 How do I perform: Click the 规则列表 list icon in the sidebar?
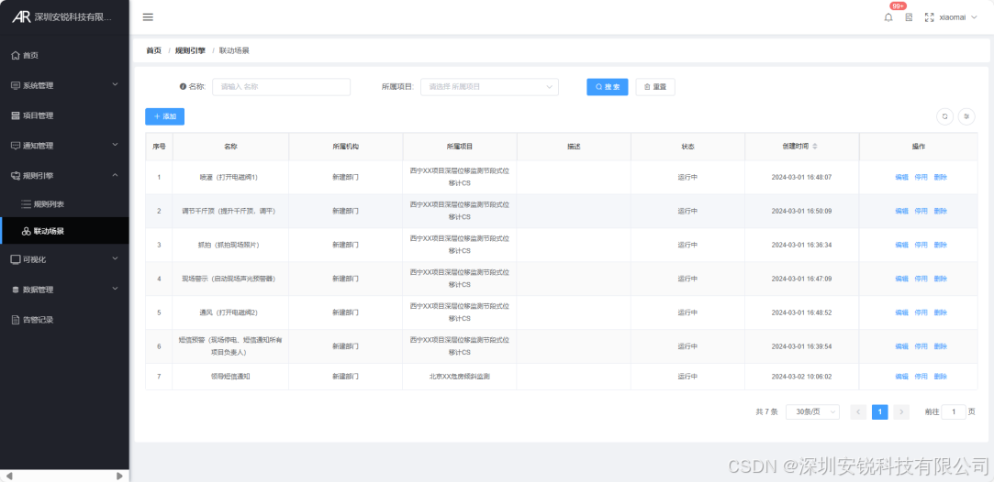[26, 203]
